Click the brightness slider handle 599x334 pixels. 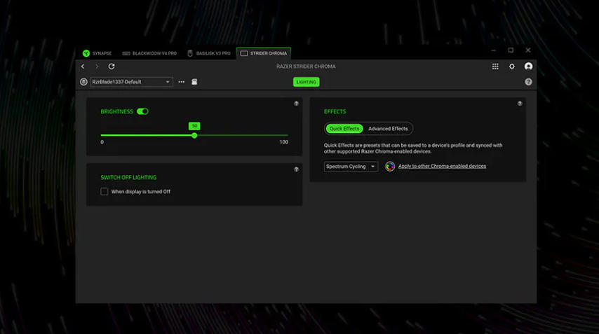click(x=194, y=135)
